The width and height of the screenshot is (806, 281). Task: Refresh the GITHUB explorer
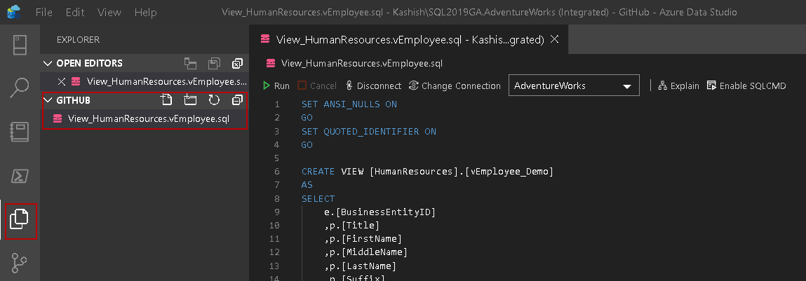click(214, 100)
